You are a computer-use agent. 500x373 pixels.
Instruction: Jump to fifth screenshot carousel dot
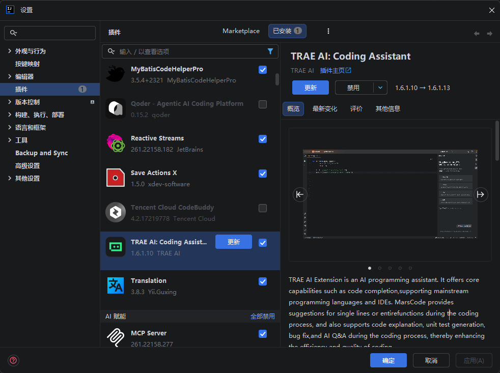coord(410,268)
